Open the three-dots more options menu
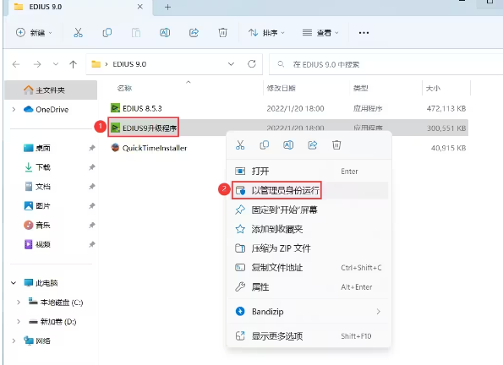Image resolution: width=503 pixels, height=365 pixels. click(364, 33)
